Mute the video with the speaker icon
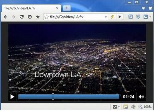This screenshot has width=154, height=111. (141, 97)
